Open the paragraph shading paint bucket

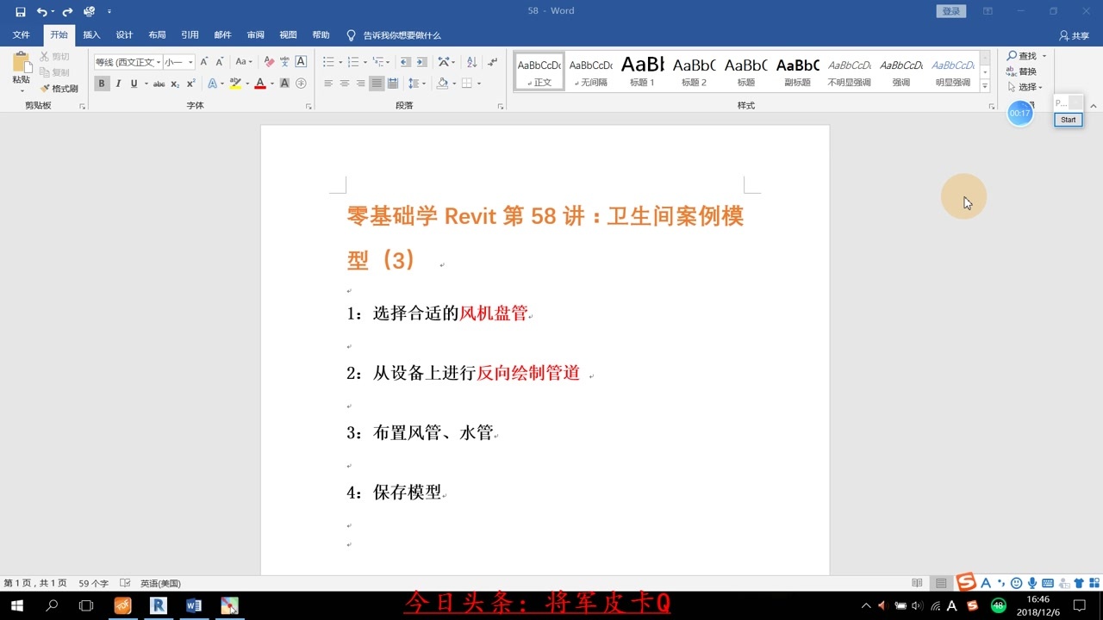click(442, 84)
